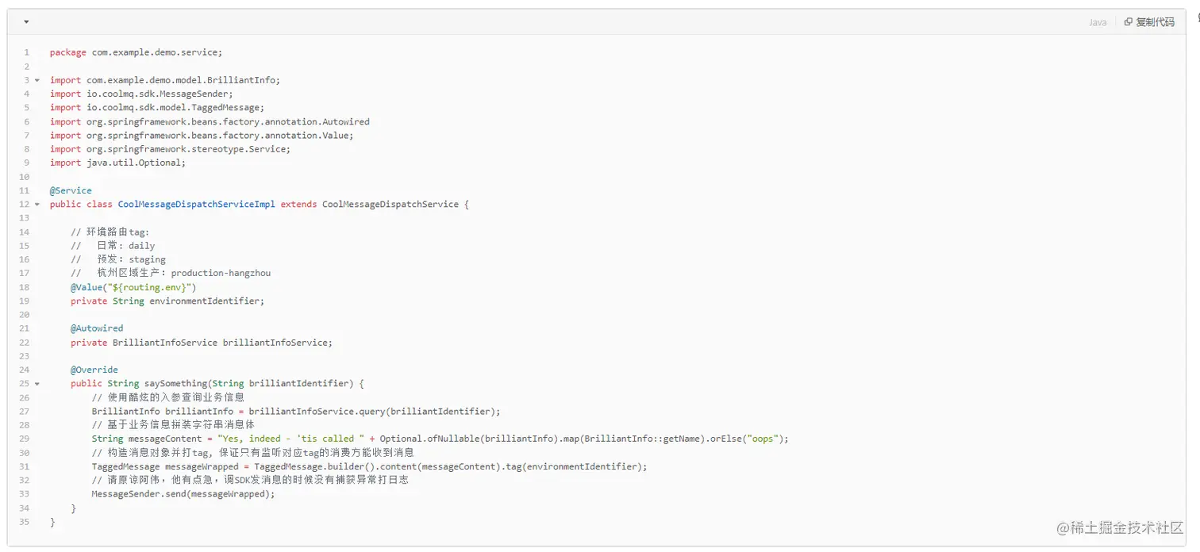Click the comment 预发: staging
1200x552 pixels.
118,259
